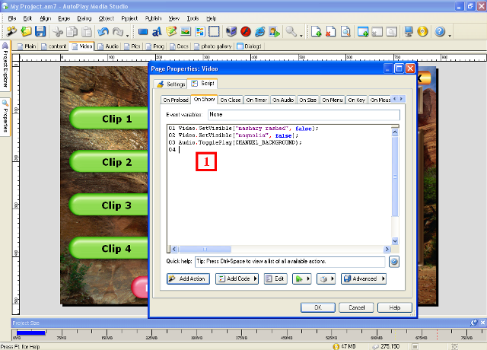
Task: Switch to the On Close event tab
Action: point(230,100)
